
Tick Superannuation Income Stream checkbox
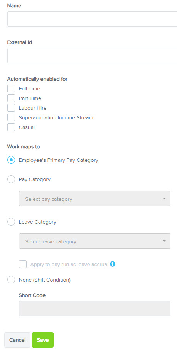11,117
